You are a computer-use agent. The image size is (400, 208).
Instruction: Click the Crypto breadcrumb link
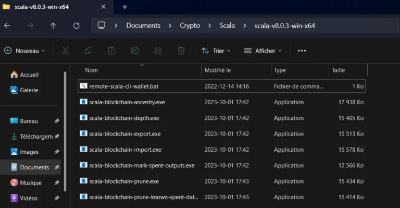coord(190,26)
